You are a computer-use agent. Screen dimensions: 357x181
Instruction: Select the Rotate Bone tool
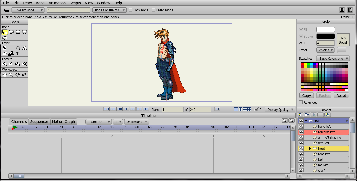pyautogui.click(x=25, y=32)
